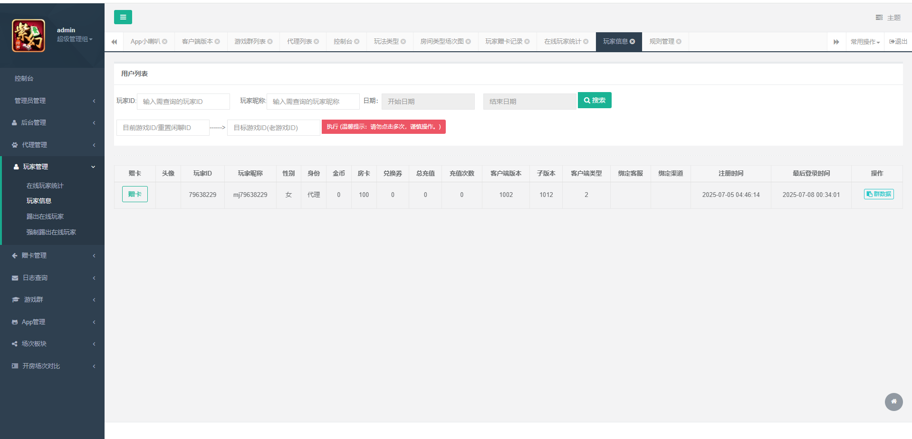
Task: Open the 常用操作 dropdown menu
Action: [864, 41]
